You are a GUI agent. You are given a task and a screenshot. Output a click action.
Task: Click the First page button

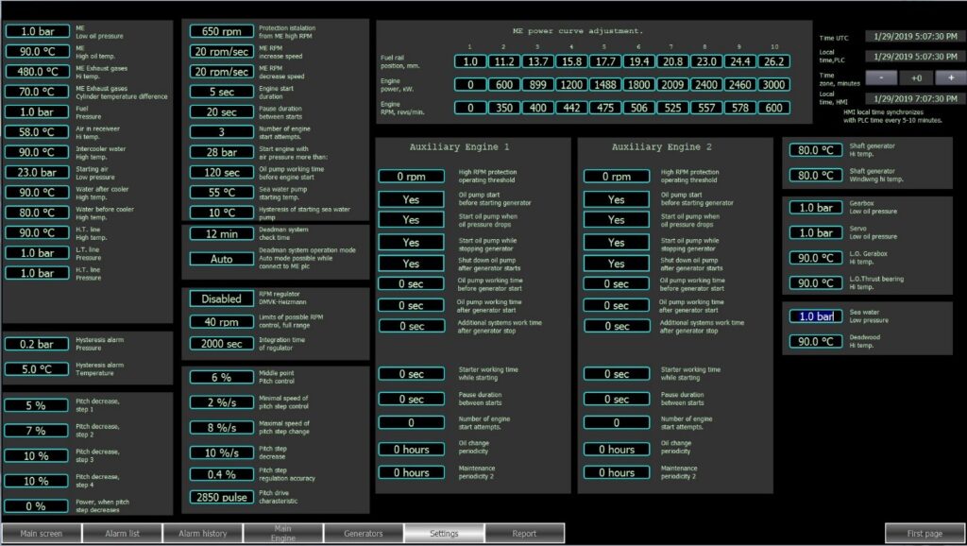point(924,534)
